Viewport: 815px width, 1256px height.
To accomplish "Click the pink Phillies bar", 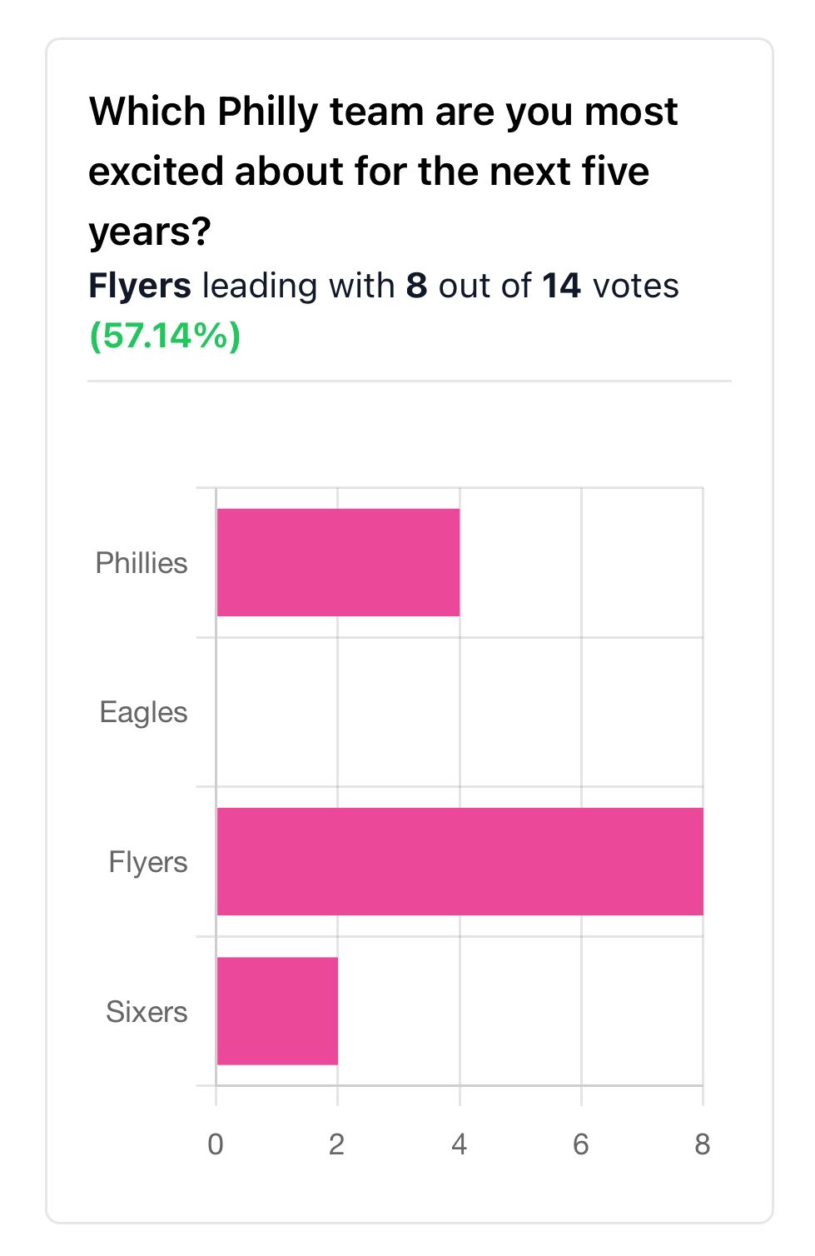I will tap(338, 562).
